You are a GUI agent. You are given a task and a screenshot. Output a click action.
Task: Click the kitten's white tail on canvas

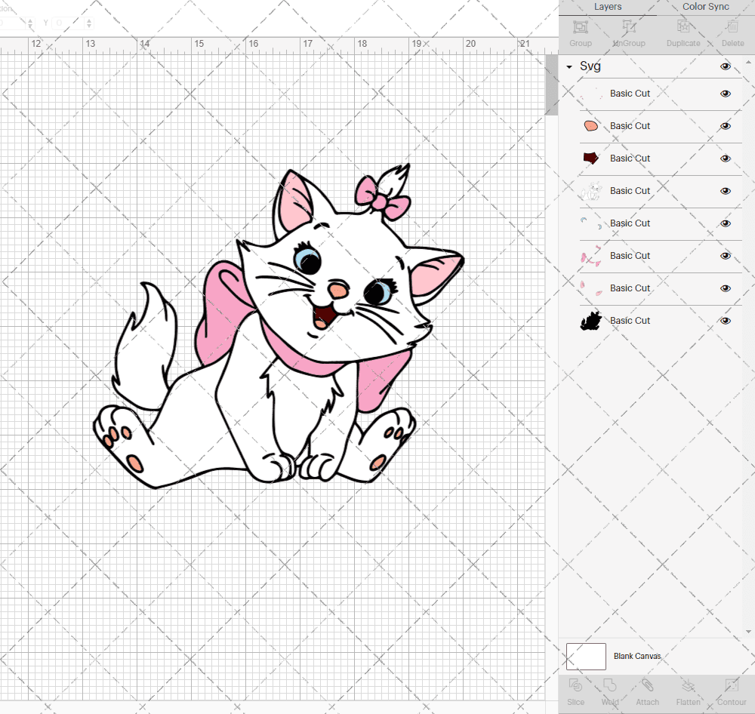(144, 346)
